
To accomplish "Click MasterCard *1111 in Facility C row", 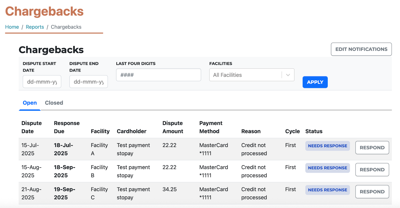I will coord(214,193).
